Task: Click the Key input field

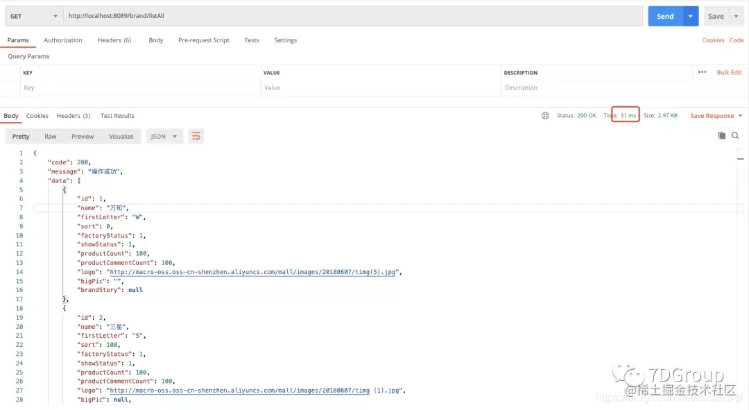Action: 140,88
